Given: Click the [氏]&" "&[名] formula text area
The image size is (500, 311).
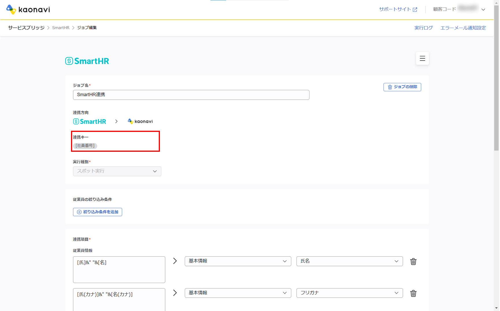Looking at the screenshot, I should pos(119,270).
